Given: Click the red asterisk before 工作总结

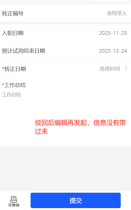Looking at the screenshot, I should pos(3,85).
